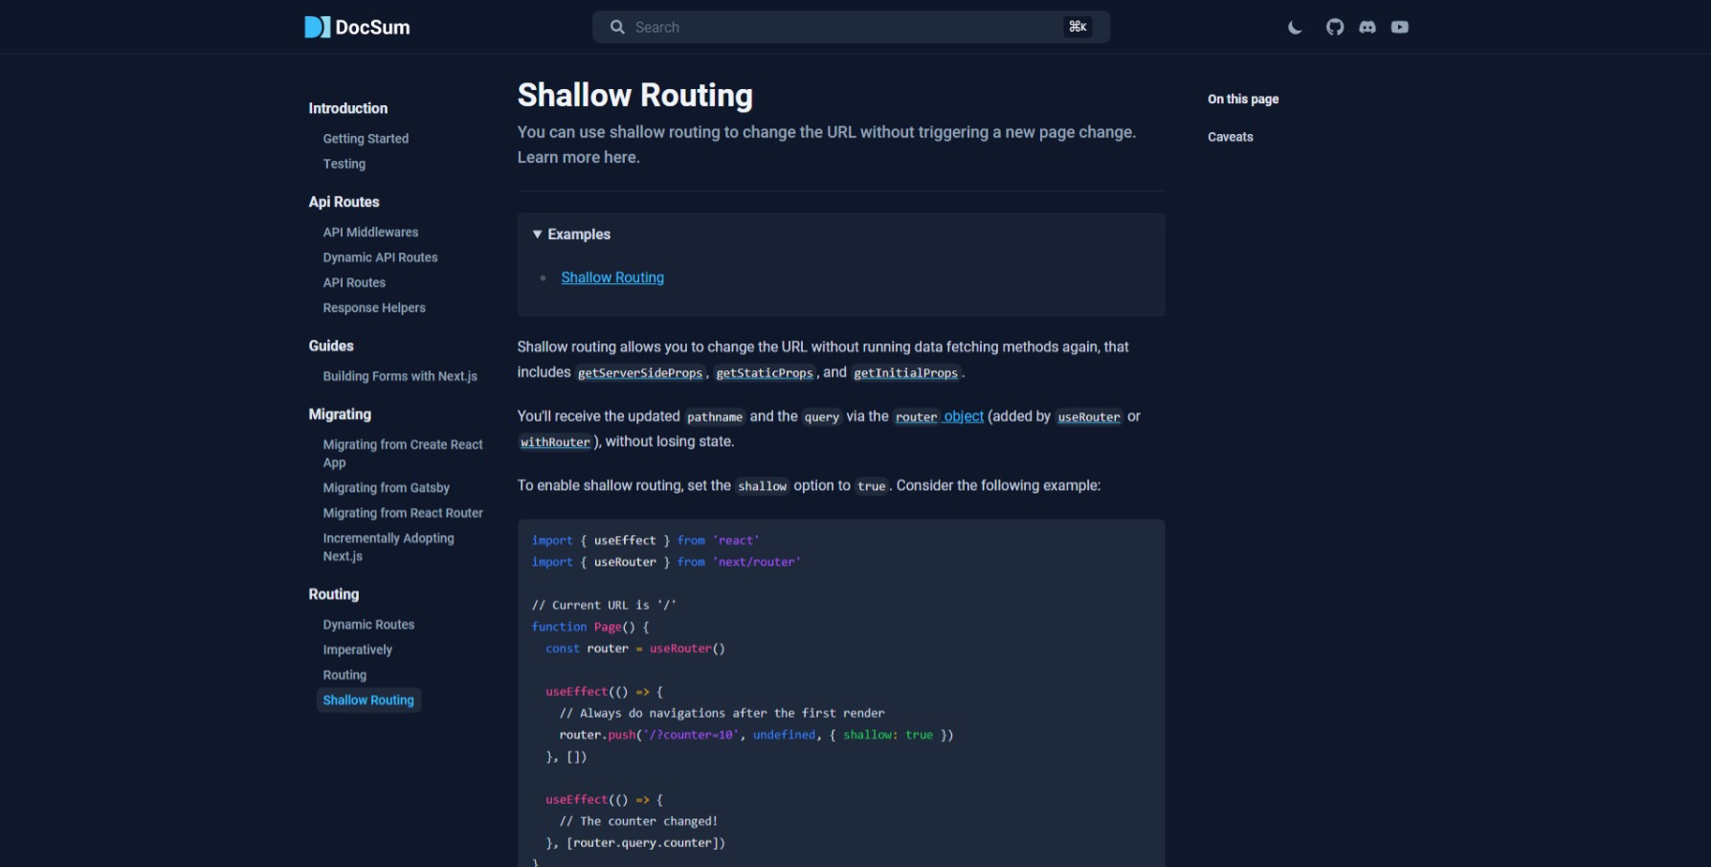Viewport: 1711px width, 867px height.
Task: Select active Shallow Routing sidebar item
Action: (368, 700)
